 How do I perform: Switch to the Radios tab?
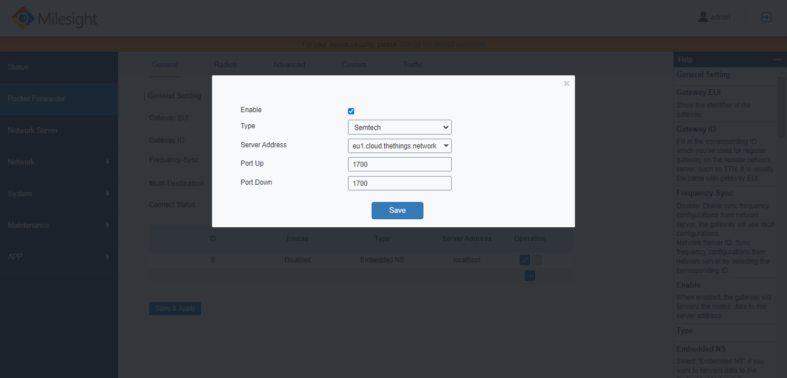225,64
